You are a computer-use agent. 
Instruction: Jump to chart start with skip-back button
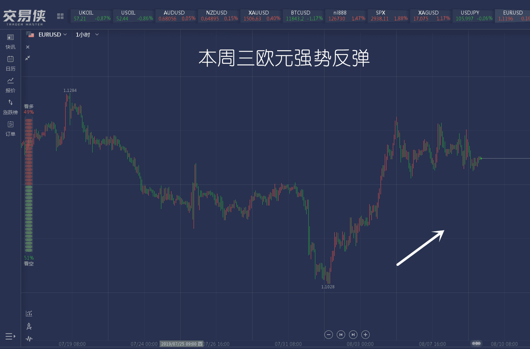click(341, 335)
